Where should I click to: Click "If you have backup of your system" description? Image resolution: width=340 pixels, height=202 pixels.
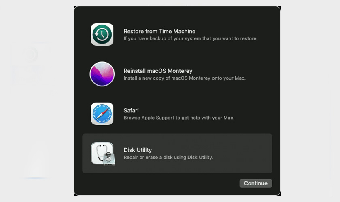(190, 38)
